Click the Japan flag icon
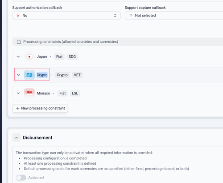Image resolution: width=223 pixels, height=183 pixels. pos(29,57)
